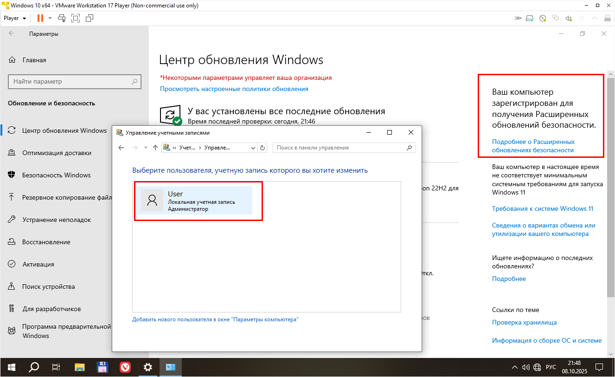Expand the address bar history dropdown in accounts window

(x=253, y=148)
